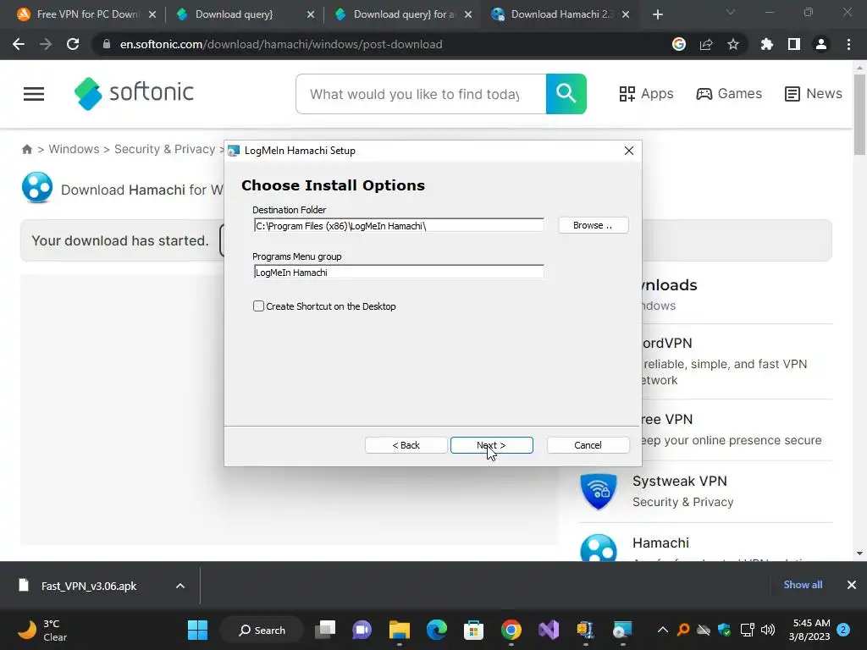Browse for a destination folder
The image size is (867, 650).
[x=593, y=225]
